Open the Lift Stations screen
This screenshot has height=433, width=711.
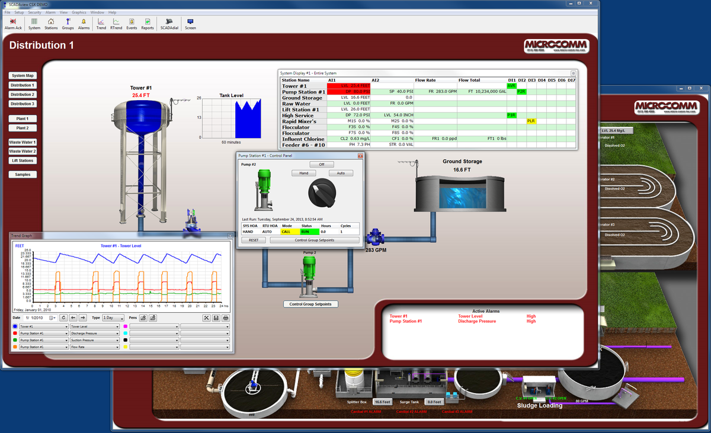[23, 161]
